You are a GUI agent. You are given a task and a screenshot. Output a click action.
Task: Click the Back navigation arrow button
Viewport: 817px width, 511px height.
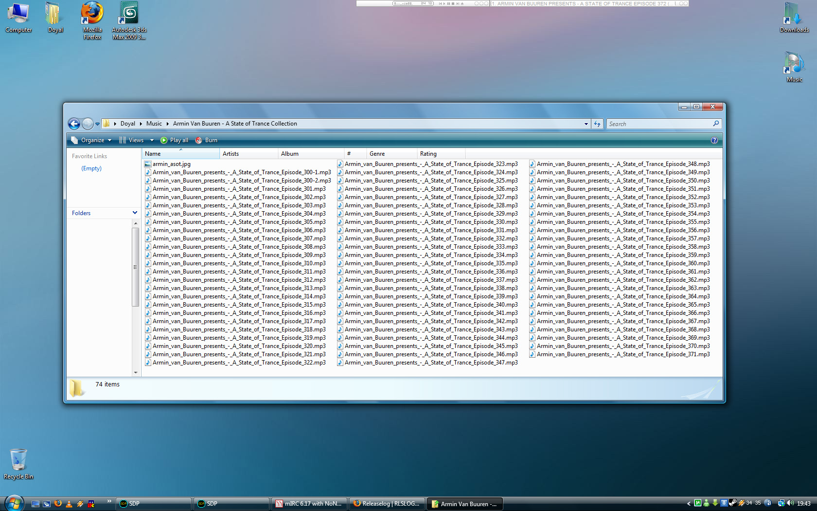[x=74, y=124]
